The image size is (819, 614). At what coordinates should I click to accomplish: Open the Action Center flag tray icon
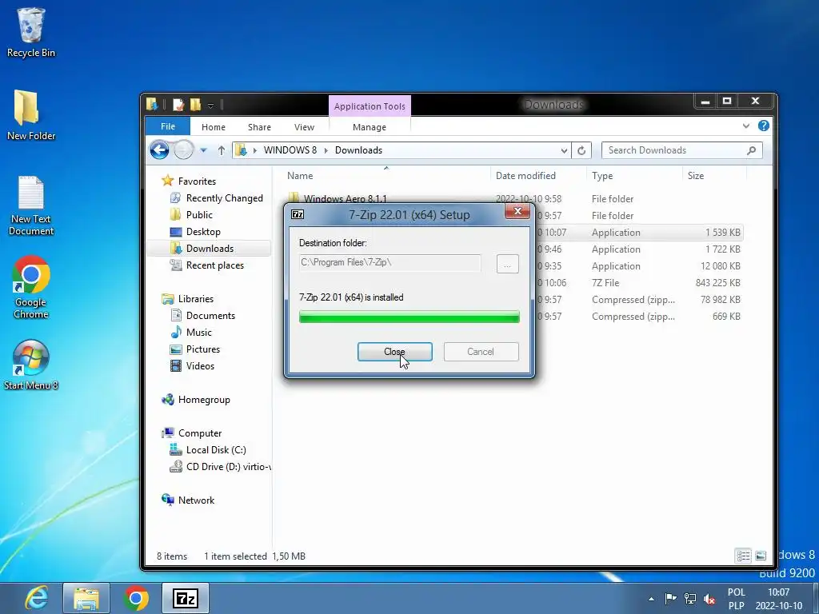(671, 598)
